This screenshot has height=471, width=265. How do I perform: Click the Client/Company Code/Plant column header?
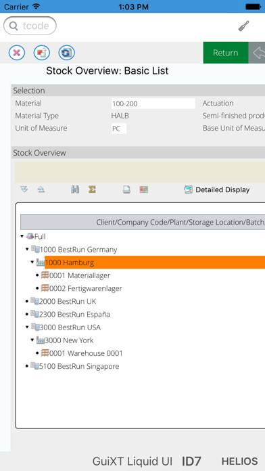(x=143, y=222)
